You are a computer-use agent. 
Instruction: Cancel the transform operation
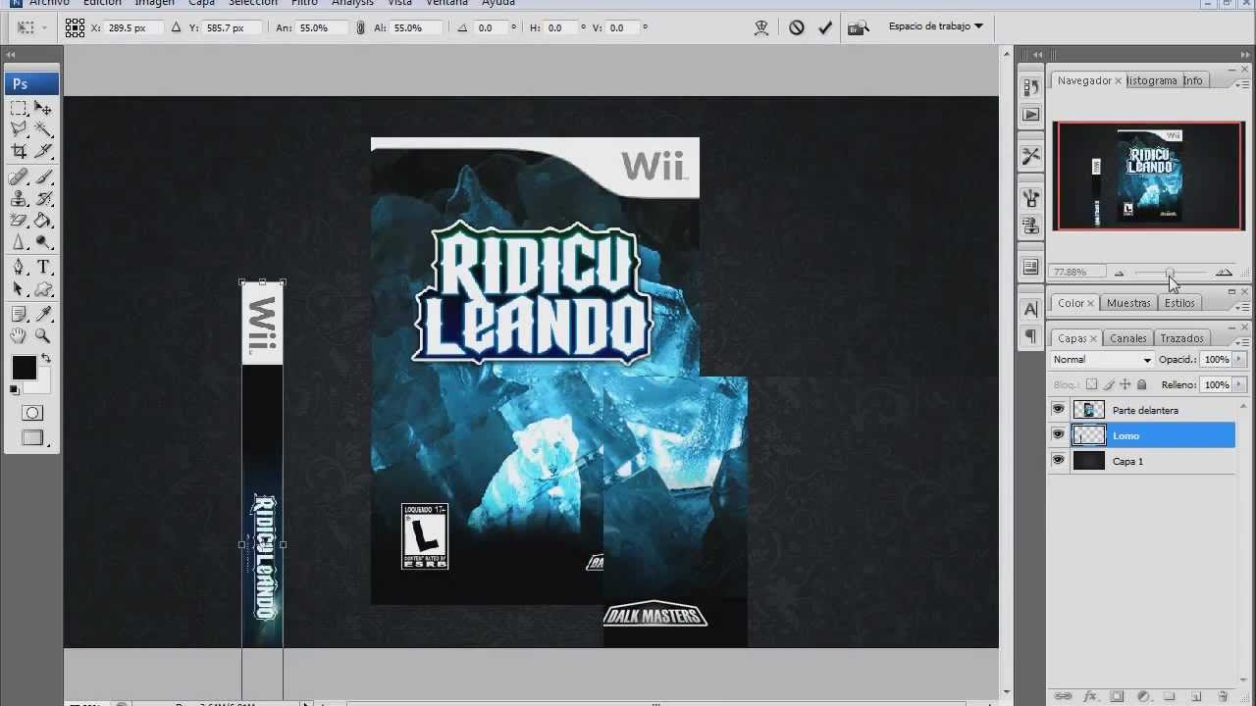[x=797, y=27]
